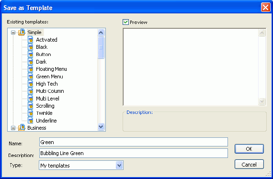Click the Name field containing Green
This screenshot has width=273, height=179.
coord(134,142)
